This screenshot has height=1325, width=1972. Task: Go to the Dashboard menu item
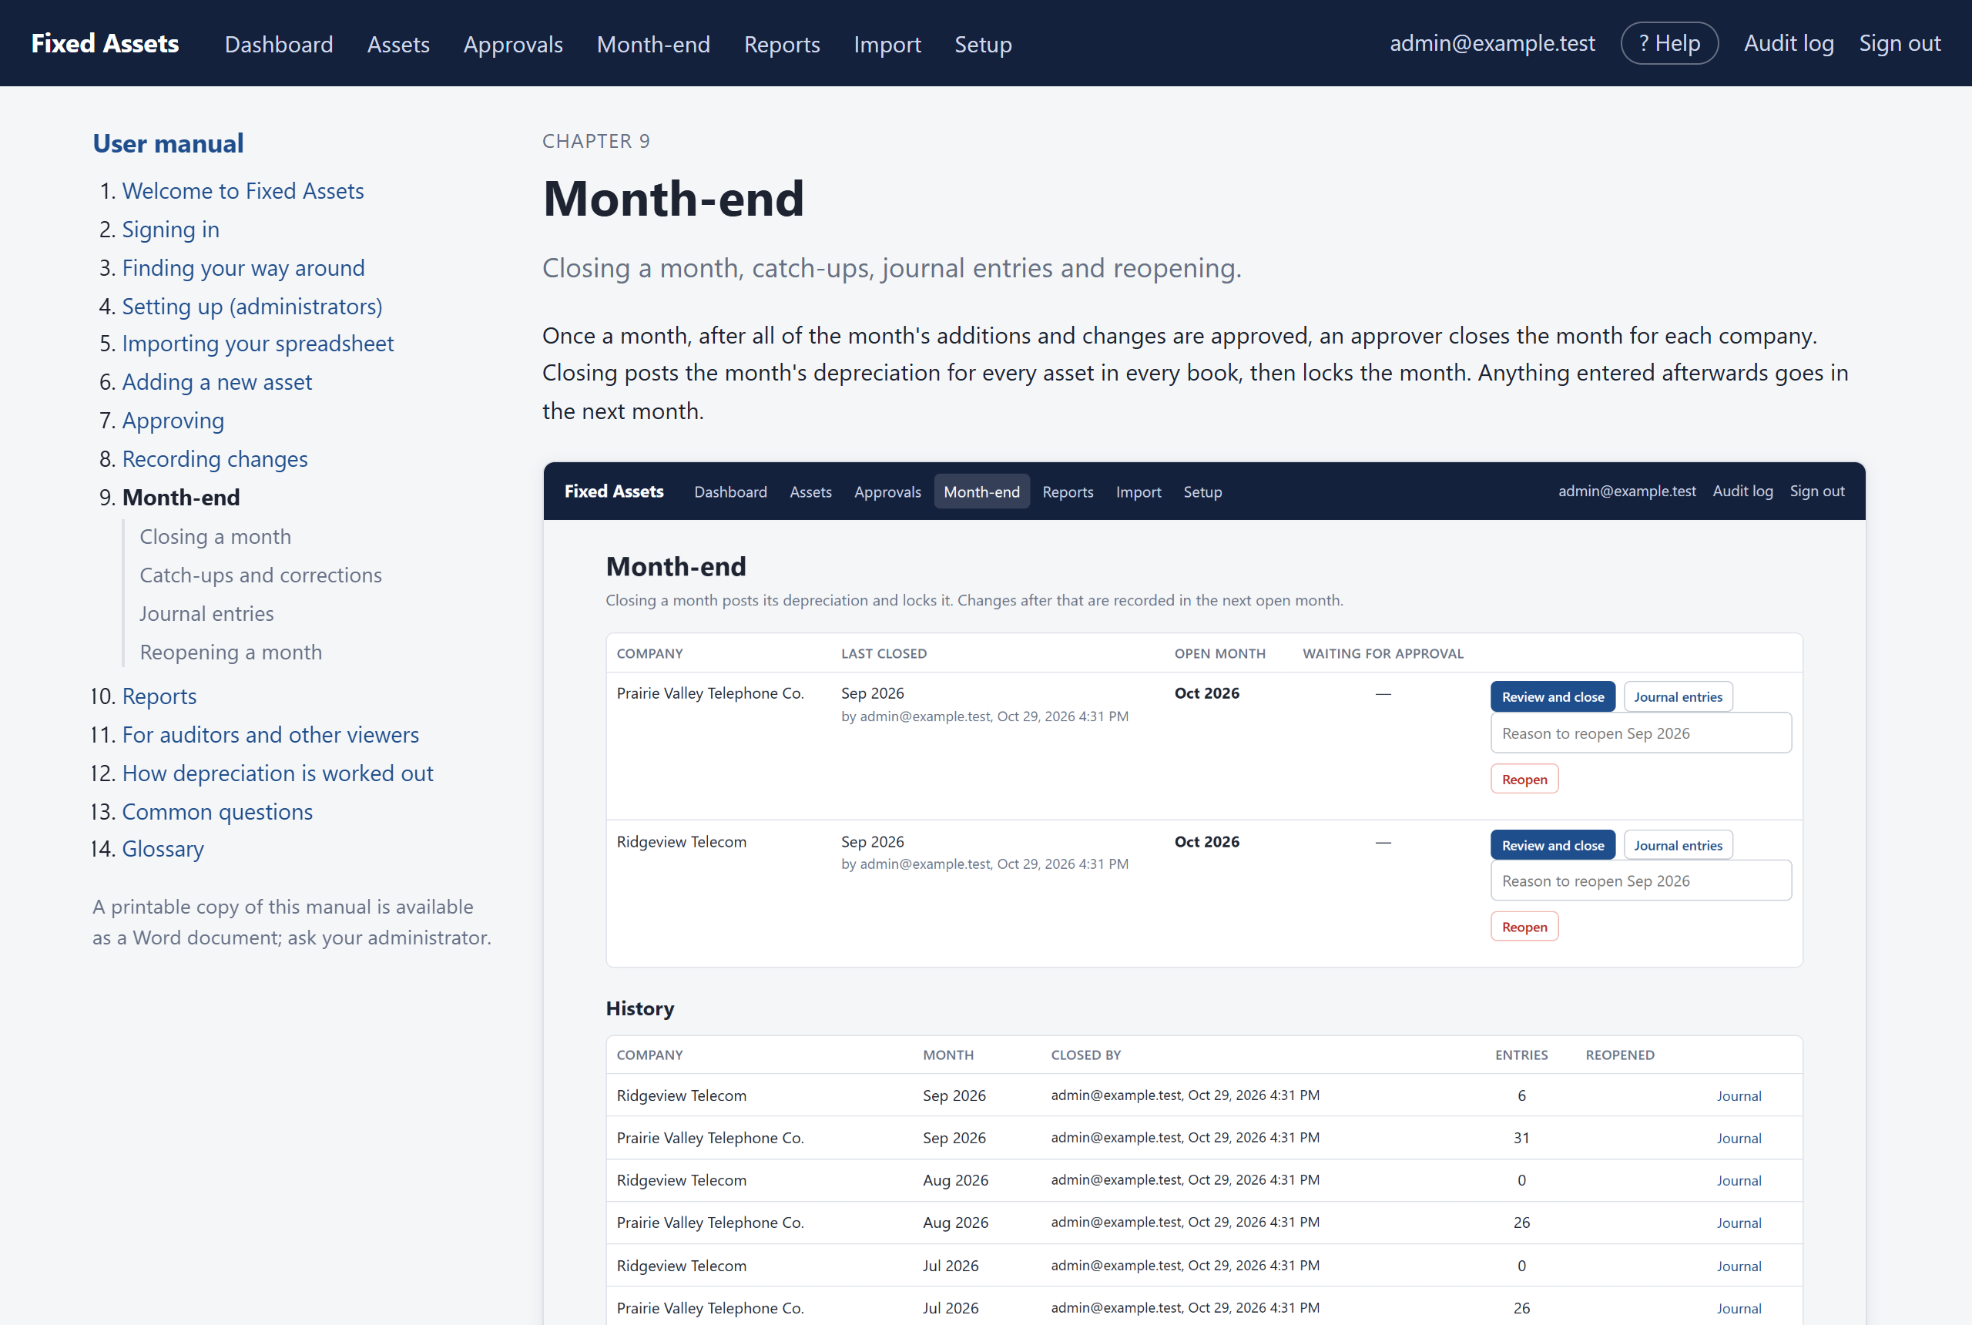click(x=279, y=44)
